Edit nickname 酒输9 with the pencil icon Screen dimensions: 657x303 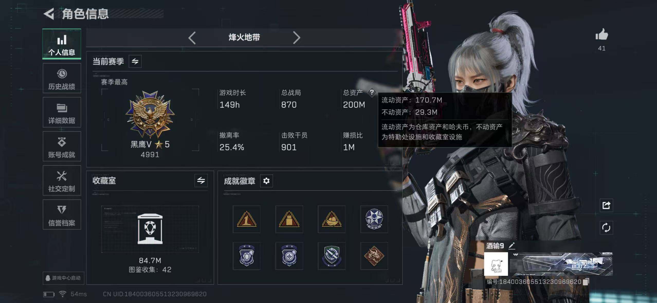coord(512,246)
